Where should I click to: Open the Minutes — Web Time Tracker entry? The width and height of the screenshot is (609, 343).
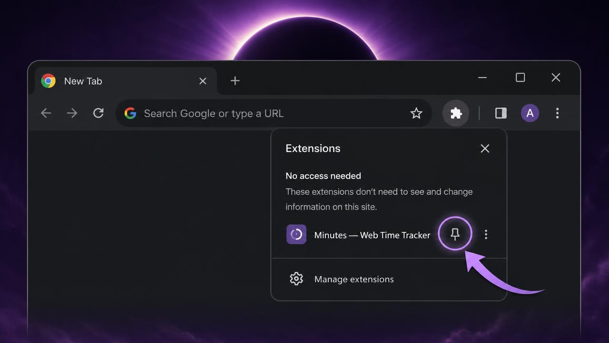click(x=372, y=235)
